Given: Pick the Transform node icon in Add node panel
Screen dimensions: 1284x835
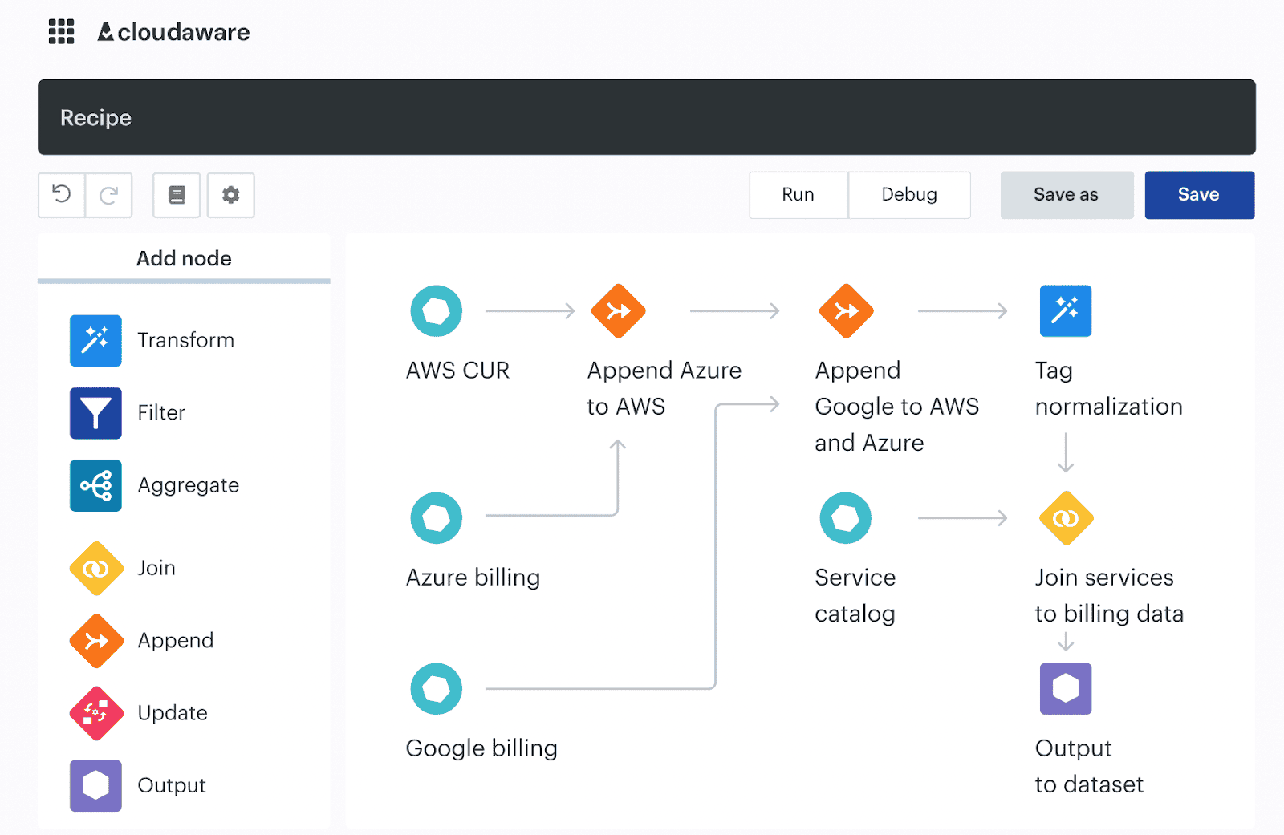Looking at the screenshot, I should coord(95,341).
